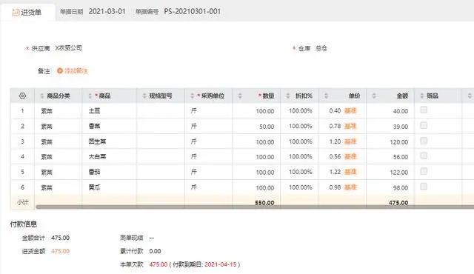Click 基准 next to price 0.40

(x=350, y=111)
